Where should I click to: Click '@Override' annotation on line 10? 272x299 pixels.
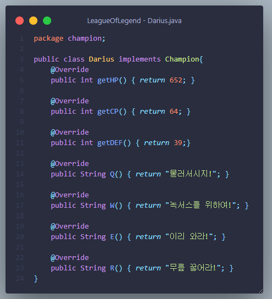pos(70,132)
